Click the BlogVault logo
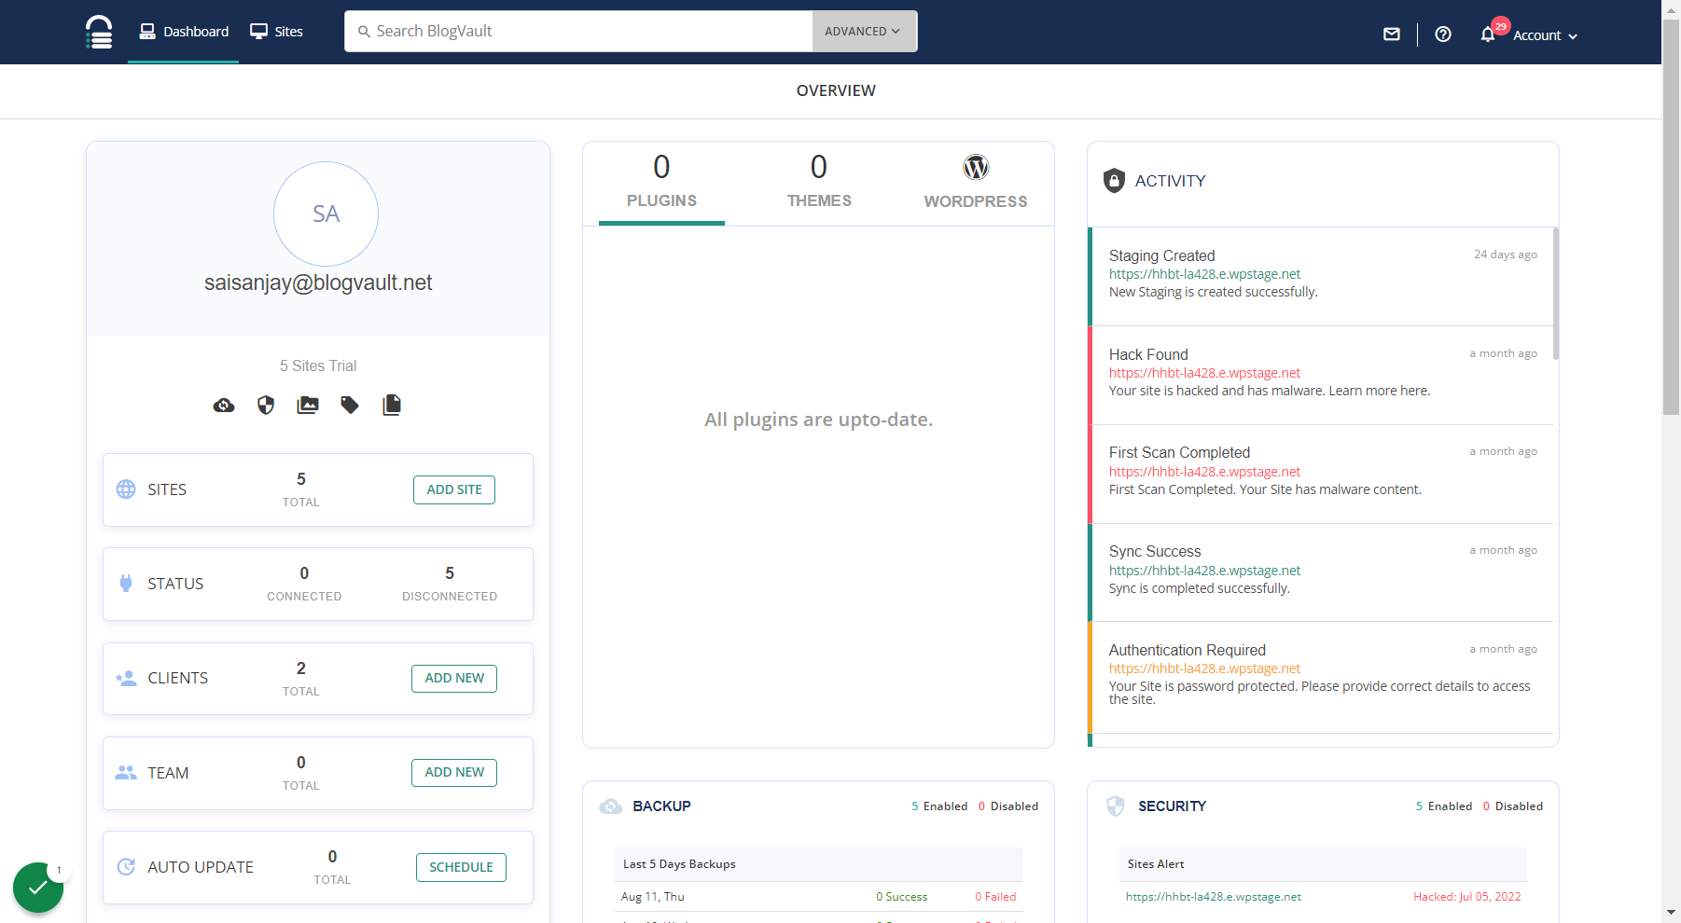The image size is (1681, 923). click(99, 32)
